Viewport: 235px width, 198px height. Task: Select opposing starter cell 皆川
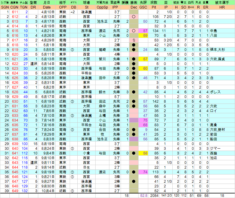102,59
